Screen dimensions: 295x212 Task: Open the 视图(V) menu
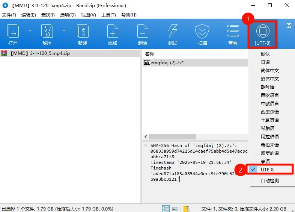click(89, 15)
